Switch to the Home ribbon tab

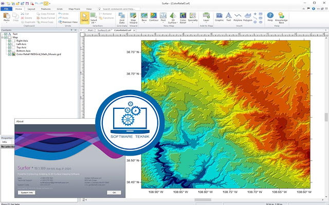tap(19, 9)
